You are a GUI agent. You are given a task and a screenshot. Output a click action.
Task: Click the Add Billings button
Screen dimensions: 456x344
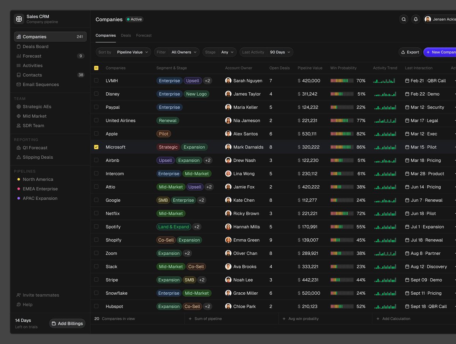[x=67, y=323]
